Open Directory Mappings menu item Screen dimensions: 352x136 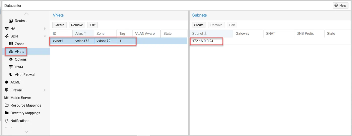(x=25, y=113)
